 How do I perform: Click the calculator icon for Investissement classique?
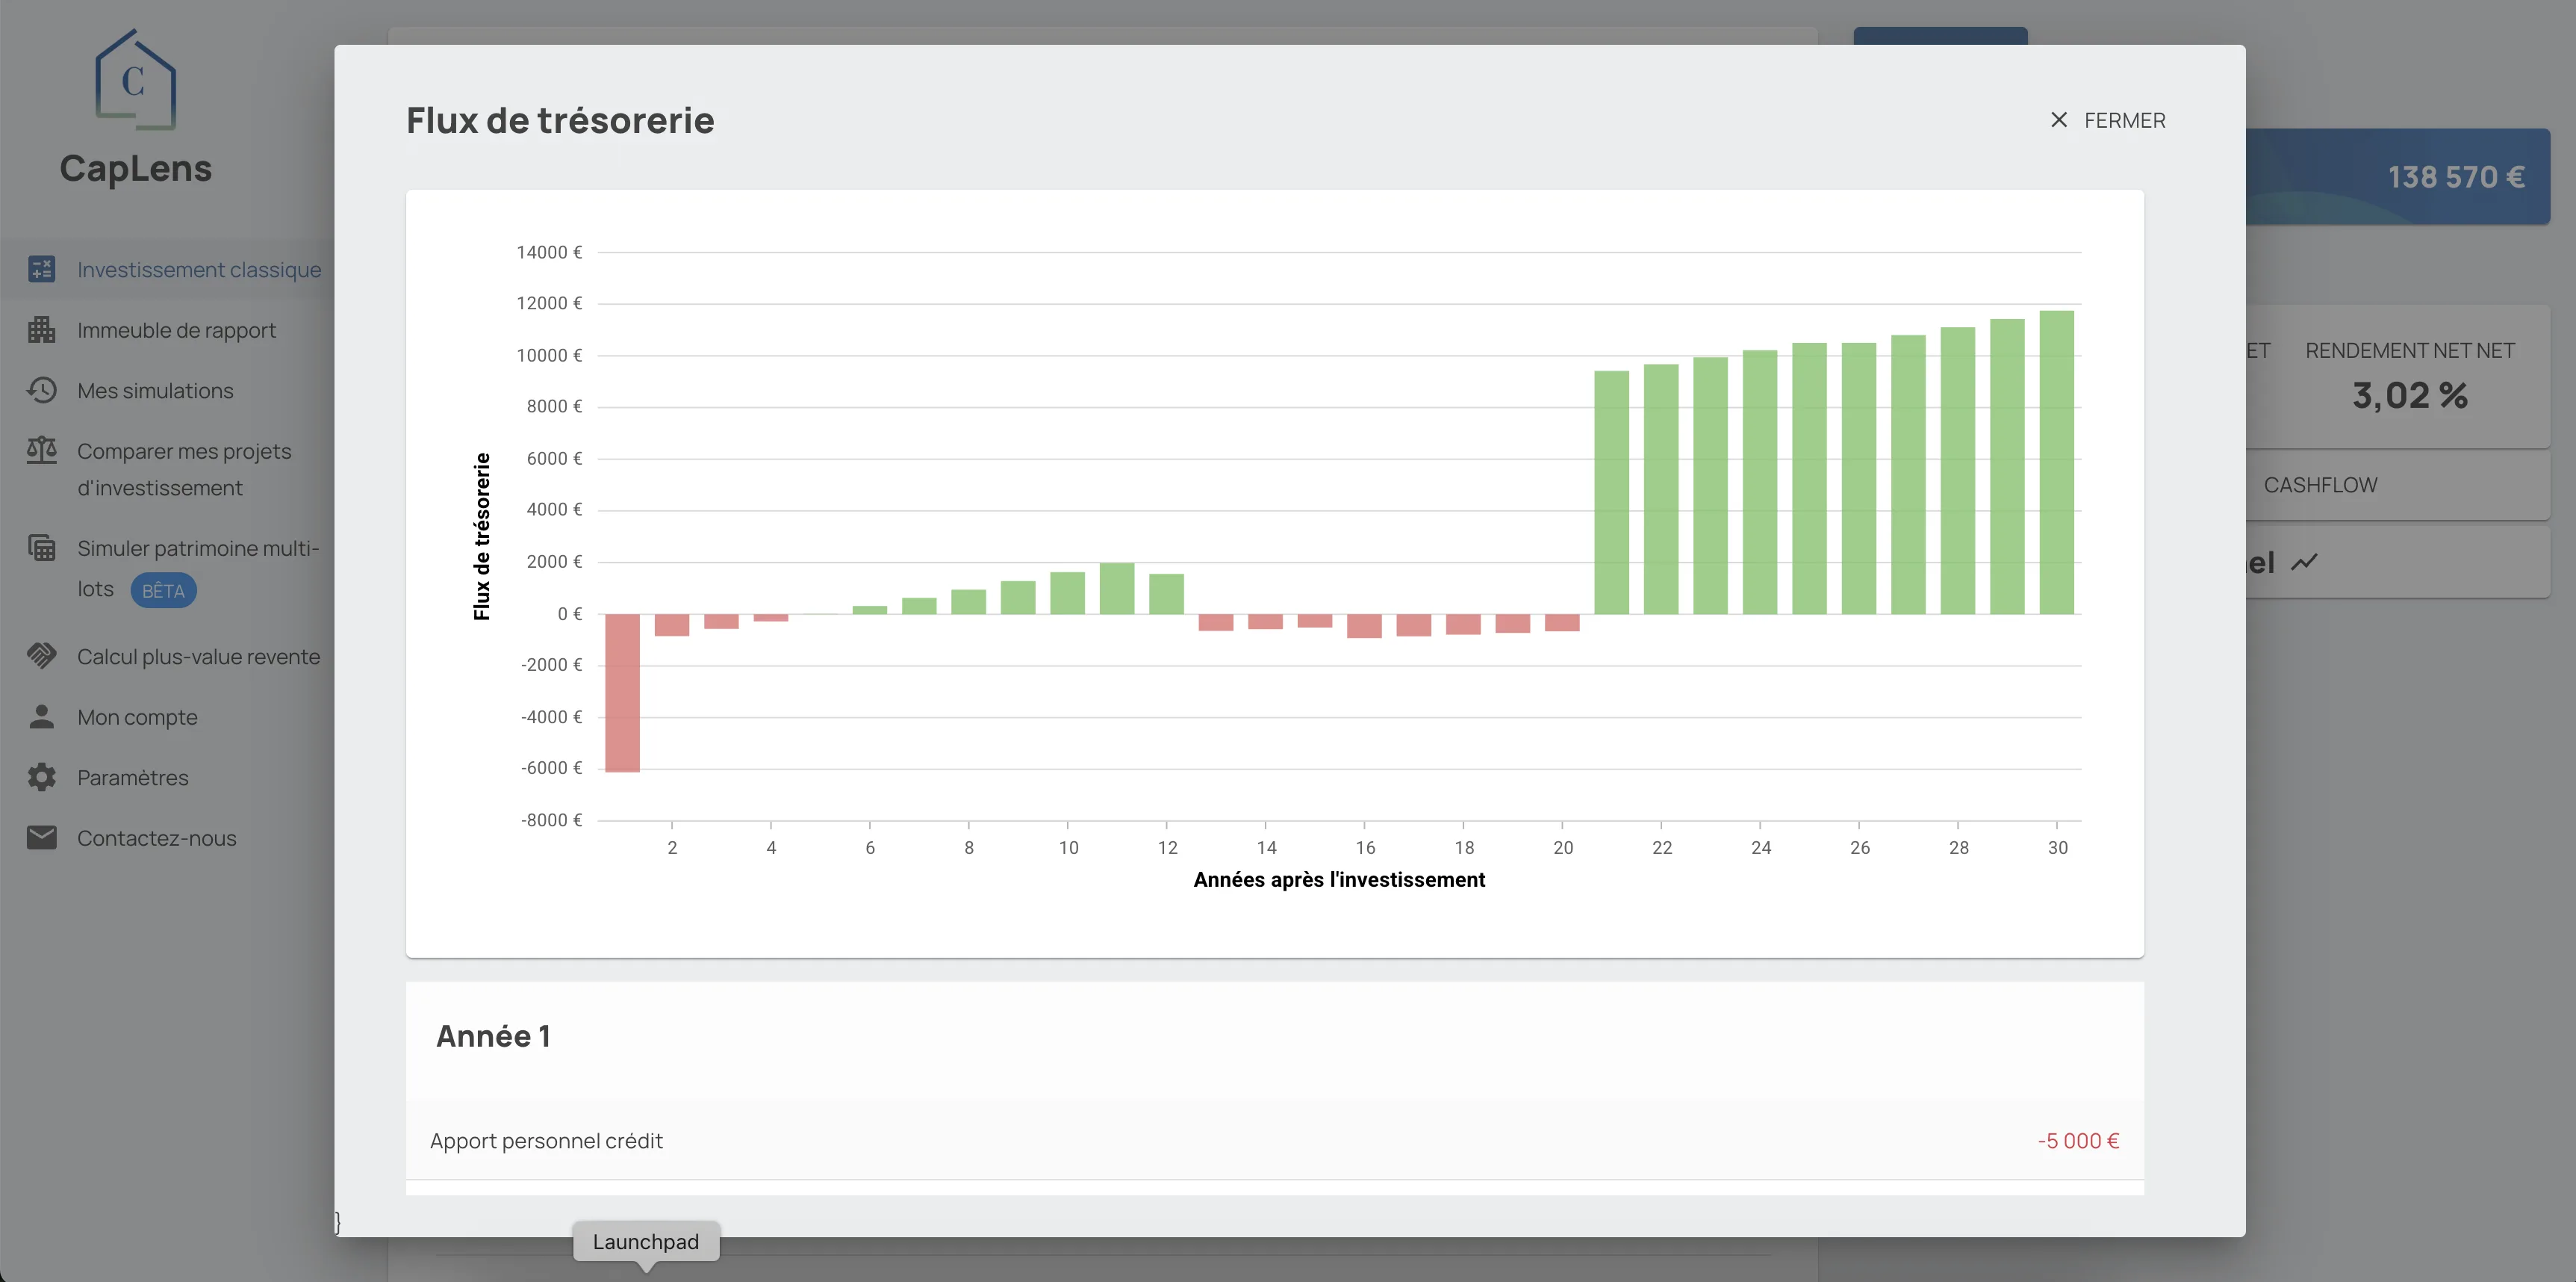pyautogui.click(x=41, y=269)
